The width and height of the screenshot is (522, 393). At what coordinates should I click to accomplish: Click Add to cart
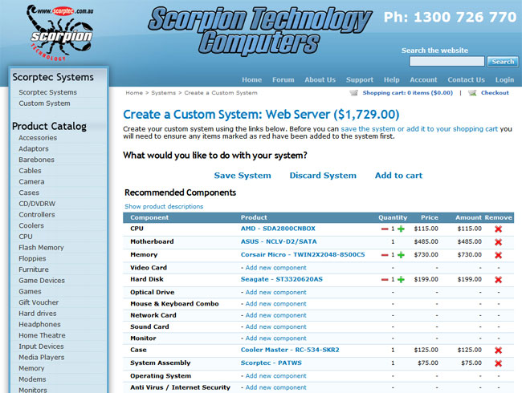(x=398, y=176)
